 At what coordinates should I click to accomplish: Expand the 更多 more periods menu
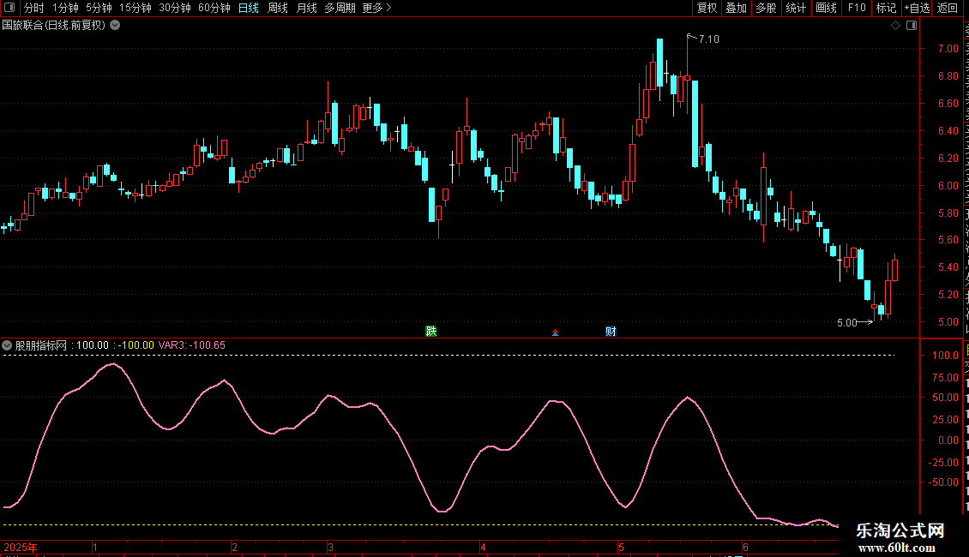point(376,8)
